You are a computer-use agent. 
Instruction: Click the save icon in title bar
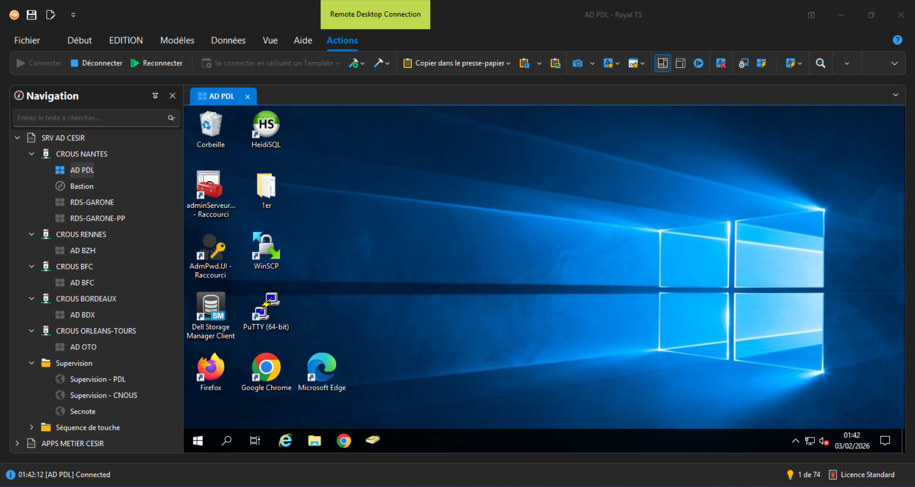[31, 15]
